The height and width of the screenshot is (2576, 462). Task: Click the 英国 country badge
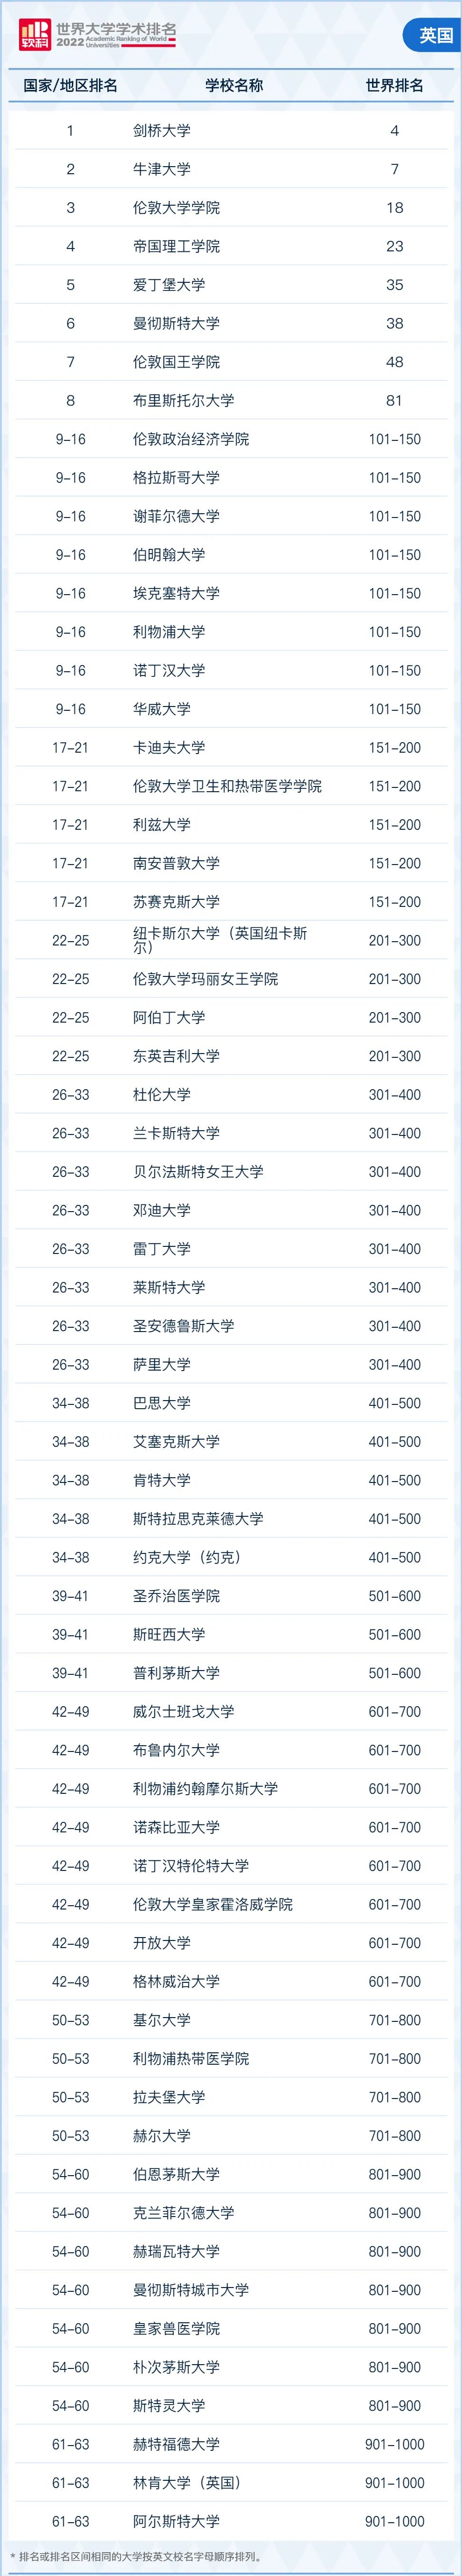pos(435,35)
